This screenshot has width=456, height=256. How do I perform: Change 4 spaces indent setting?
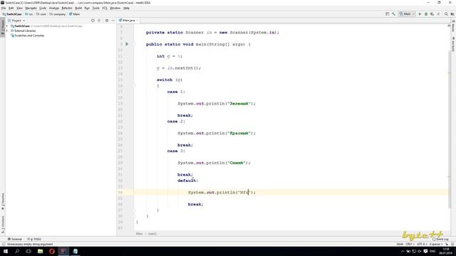pos(435,244)
